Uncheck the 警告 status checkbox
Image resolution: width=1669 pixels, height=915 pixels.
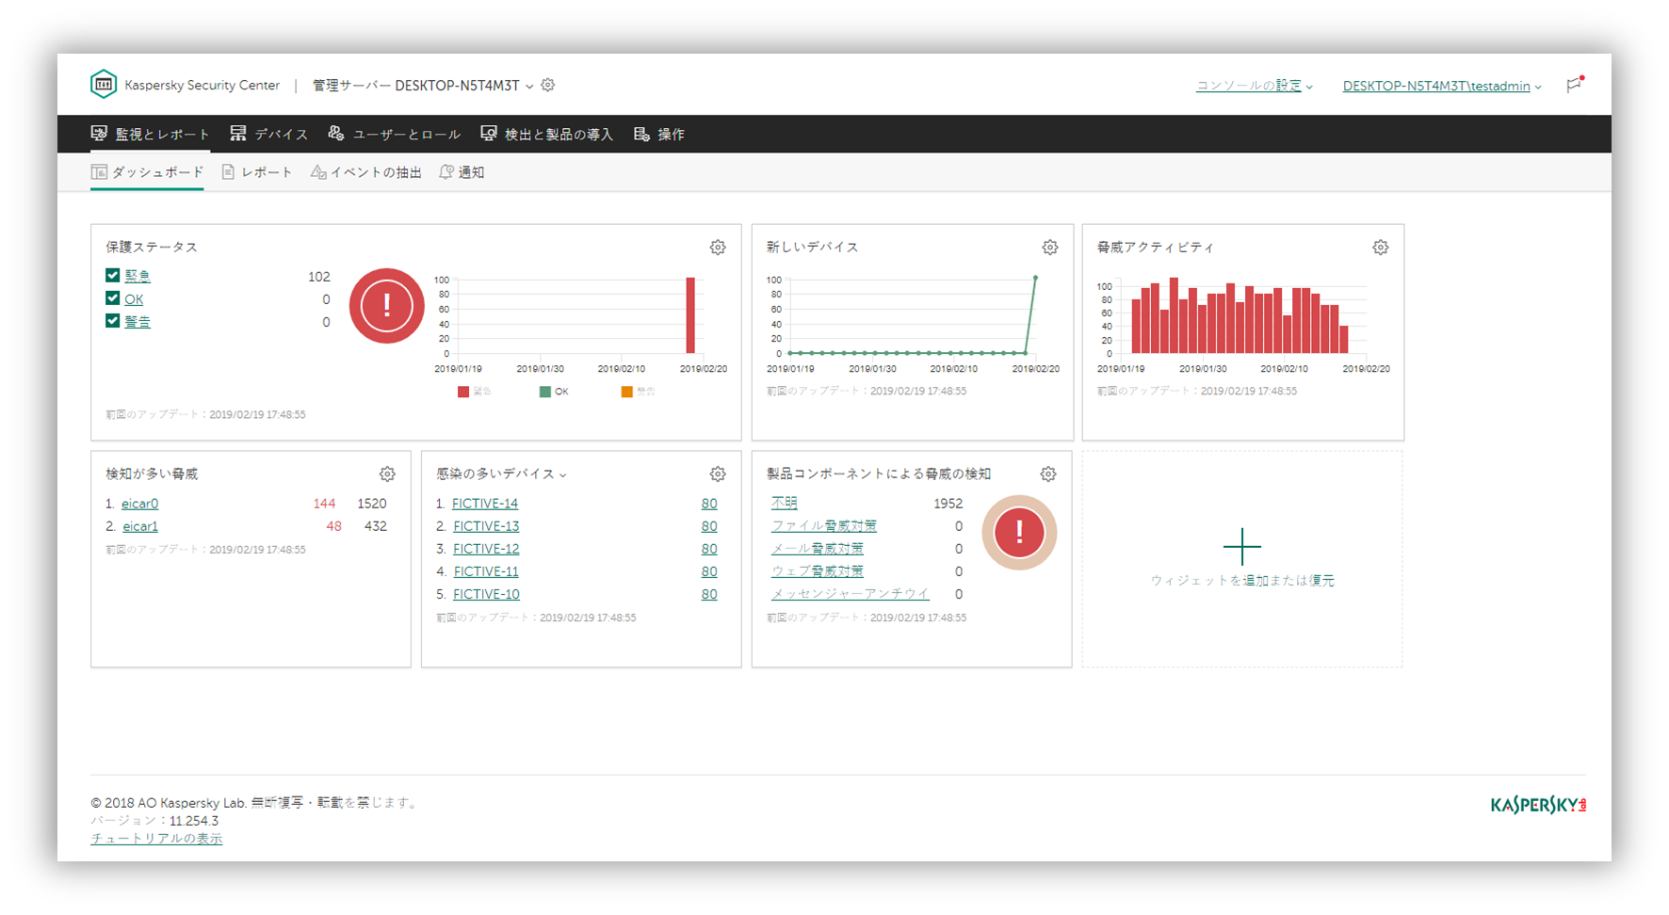pos(112,321)
